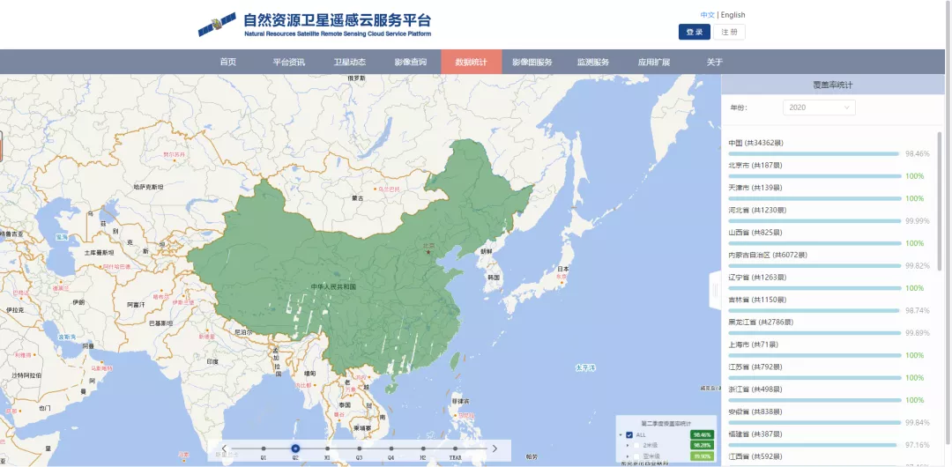
Task: Click the 98.46% value beside 中国 row
Action: point(918,153)
